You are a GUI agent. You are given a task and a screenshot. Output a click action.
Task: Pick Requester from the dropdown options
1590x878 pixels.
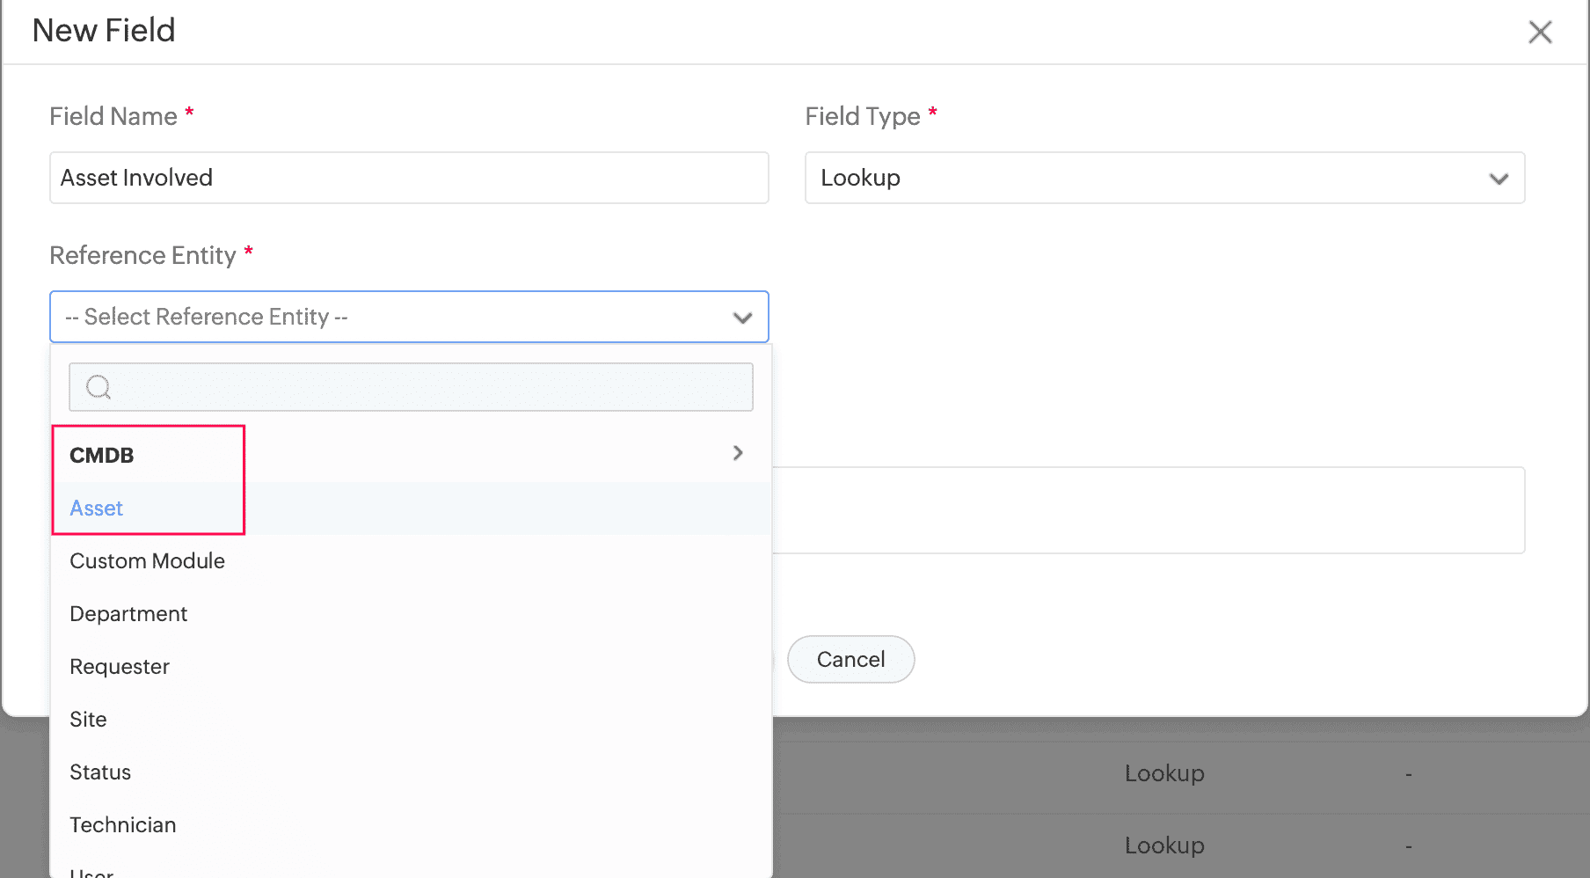tap(120, 666)
